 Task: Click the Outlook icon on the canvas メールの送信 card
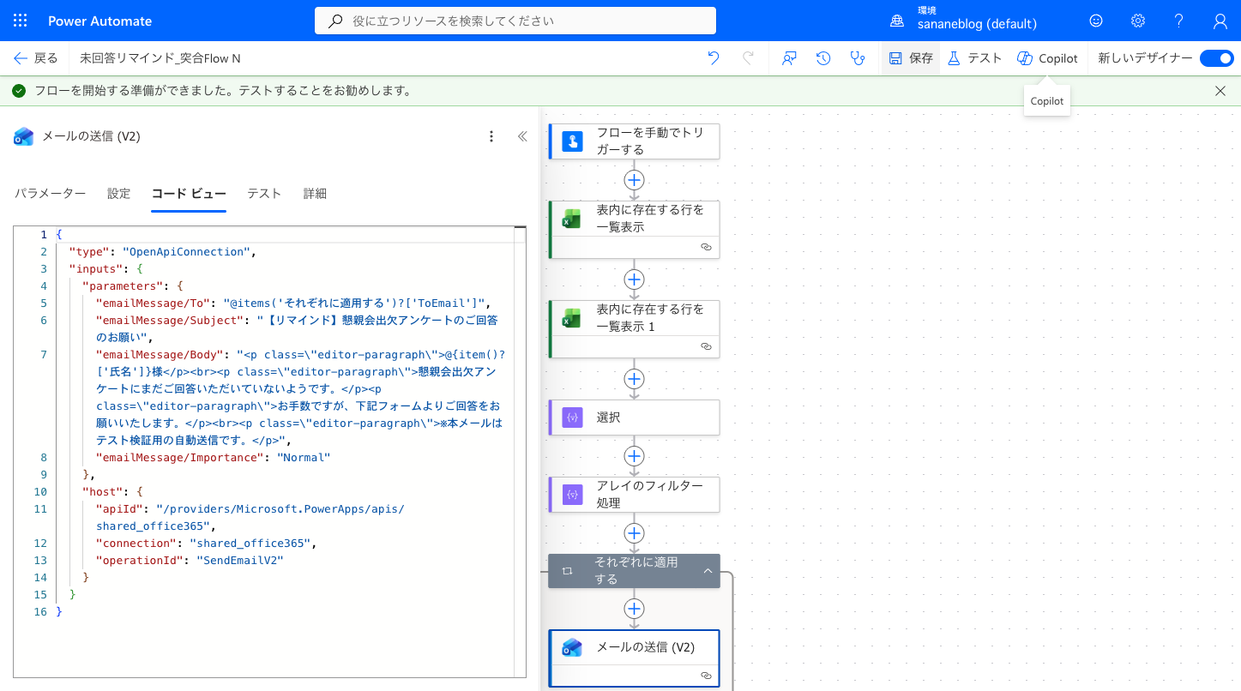pyautogui.click(x=572, y=647)
